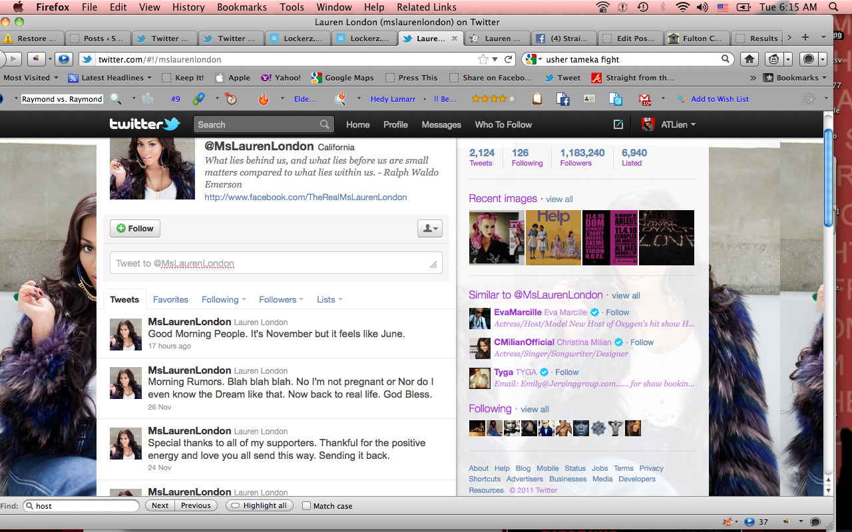Open a new tab with the plus button
Viewport: 852px width, 532px height.
pos(805,38)
